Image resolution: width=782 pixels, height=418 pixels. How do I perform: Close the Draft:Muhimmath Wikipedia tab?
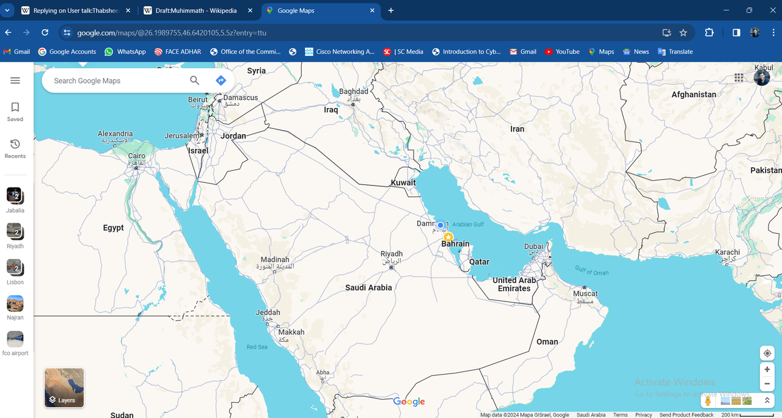tap(251, 10)
